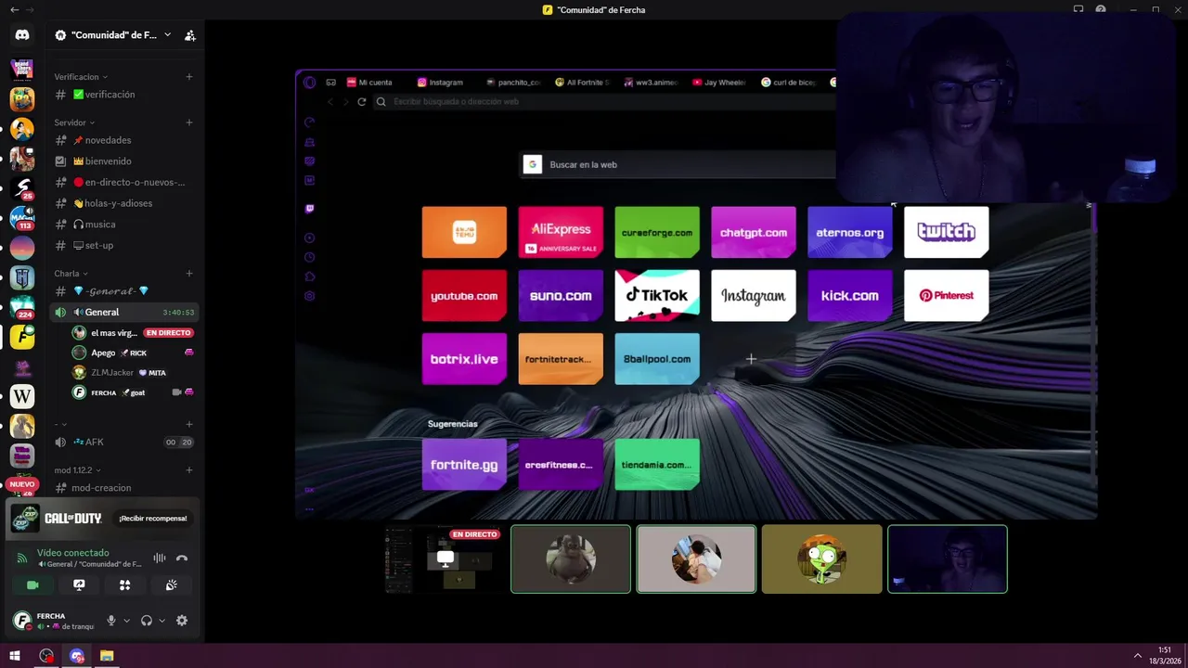
Task: Click the Twitch sidebar icon in streamed browser
Action: (x=310, y=209)
